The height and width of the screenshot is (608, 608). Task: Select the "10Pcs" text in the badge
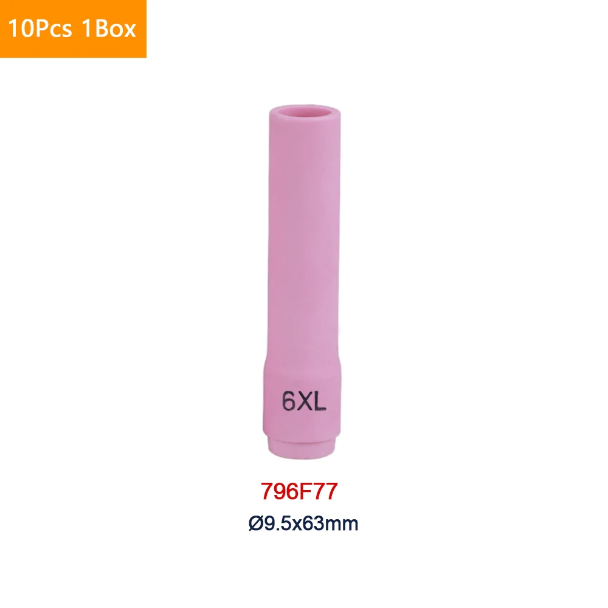[40, 29]
